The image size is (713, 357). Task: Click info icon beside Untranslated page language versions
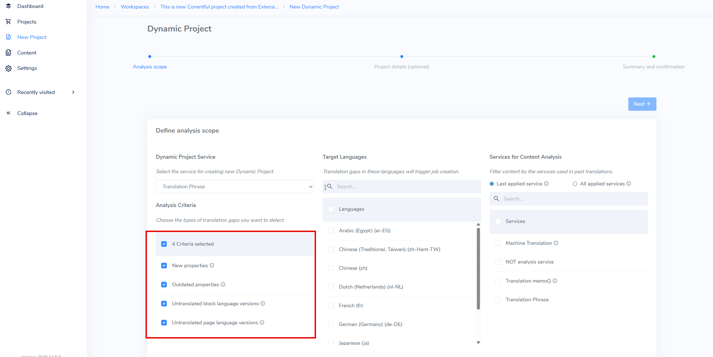click(x=262, y=322)
